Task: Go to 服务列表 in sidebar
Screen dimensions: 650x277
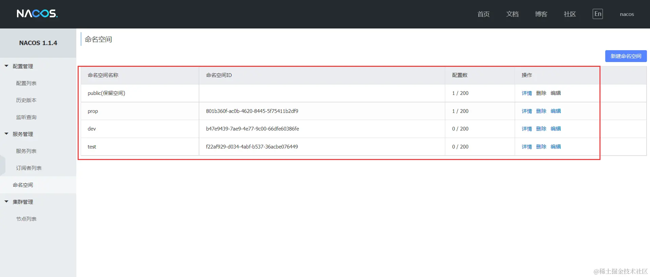Action: (26, 151)
